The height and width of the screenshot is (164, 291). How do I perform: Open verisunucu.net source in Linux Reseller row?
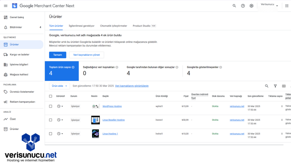237,120
